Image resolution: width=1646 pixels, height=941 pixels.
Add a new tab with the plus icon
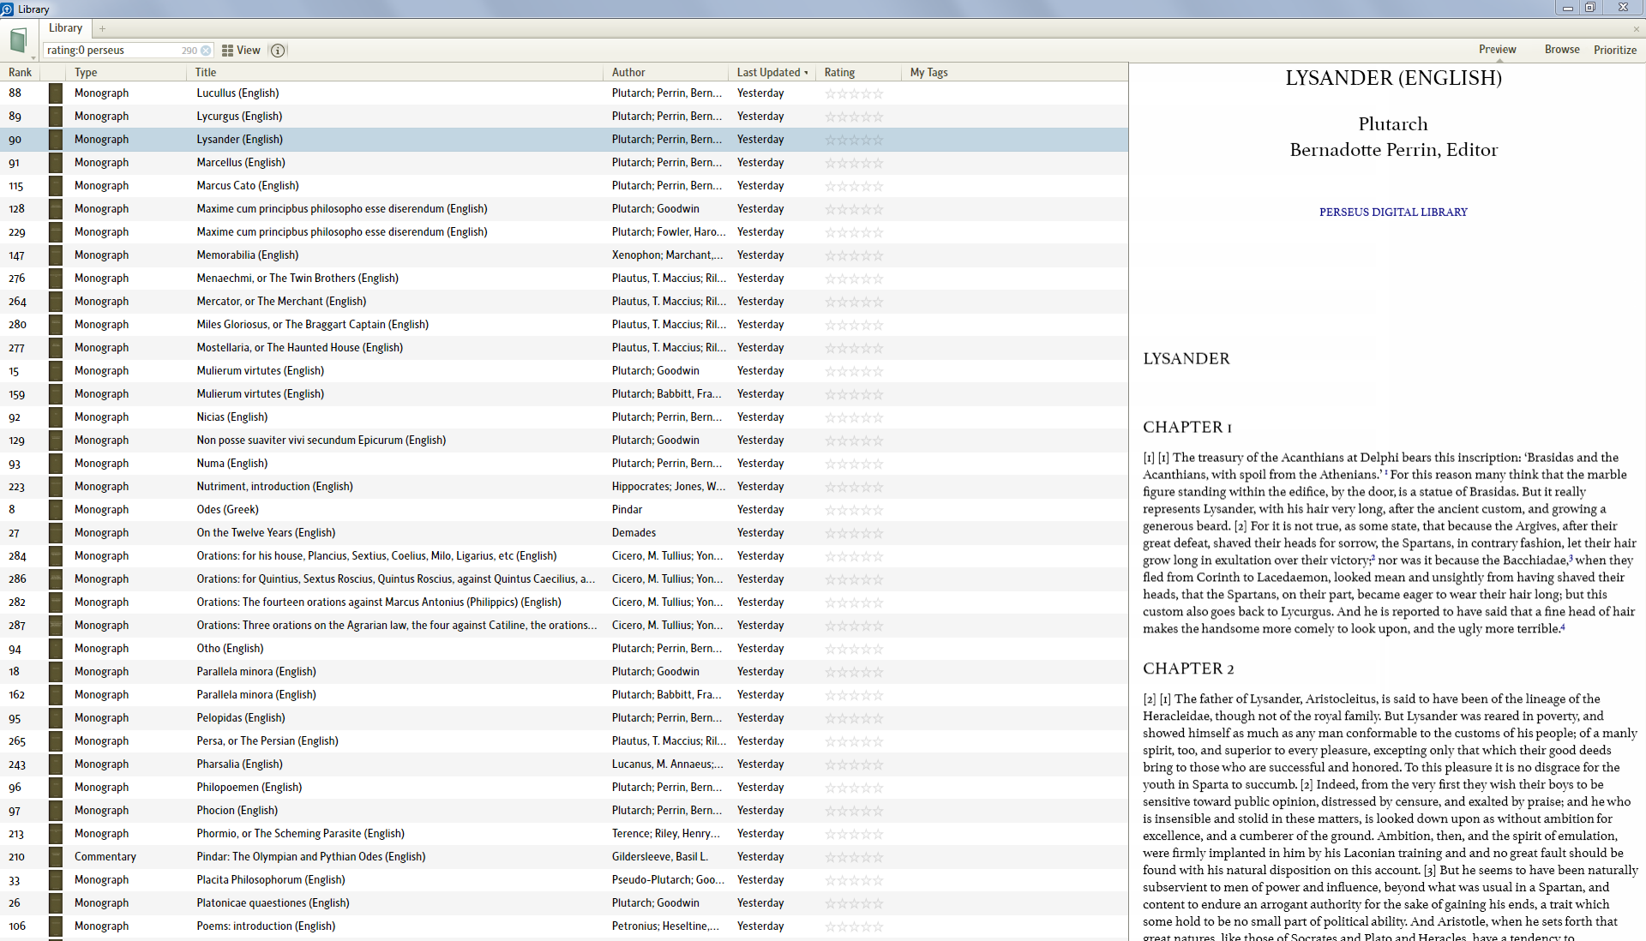102,28
